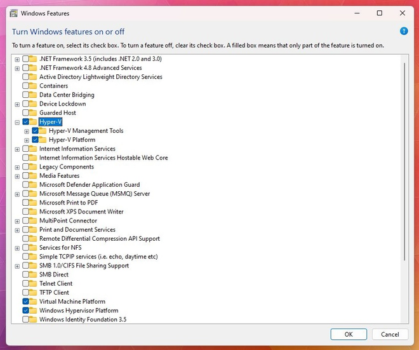Viewport: 419px width, 350px height.
Task: Tick the TFTP Client checkbox
Action: click(x=25, y=292)
